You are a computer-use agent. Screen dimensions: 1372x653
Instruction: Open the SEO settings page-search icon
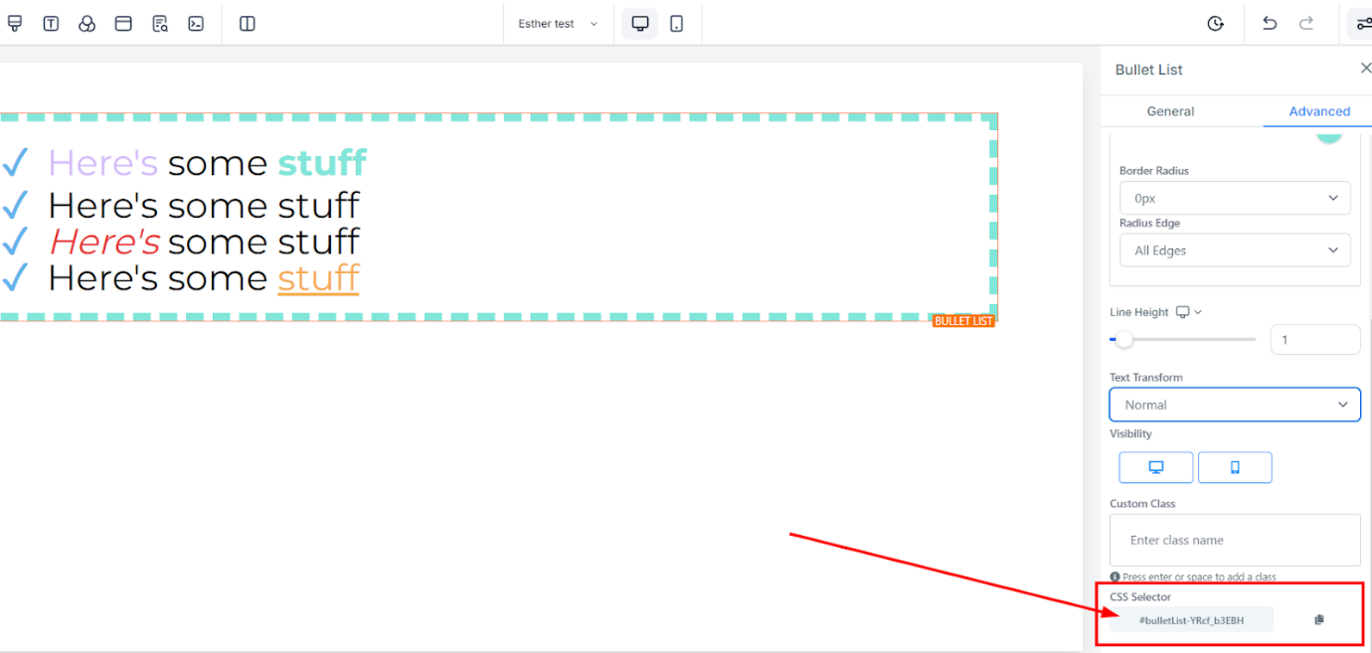pos(160,24)
